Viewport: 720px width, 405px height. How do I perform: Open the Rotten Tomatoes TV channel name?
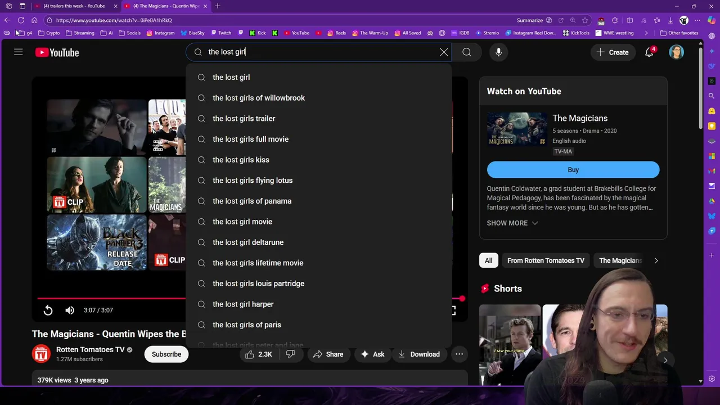tap(91, 349)
